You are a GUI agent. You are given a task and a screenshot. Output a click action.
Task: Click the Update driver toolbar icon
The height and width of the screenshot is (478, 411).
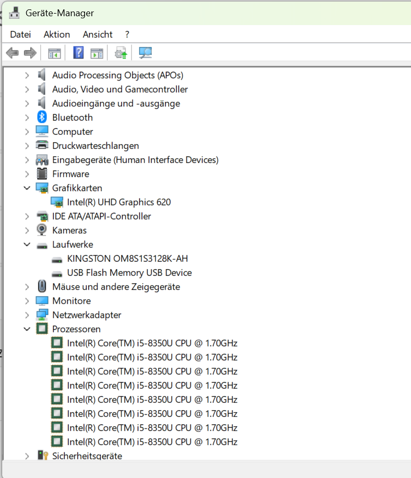(121, 53)
